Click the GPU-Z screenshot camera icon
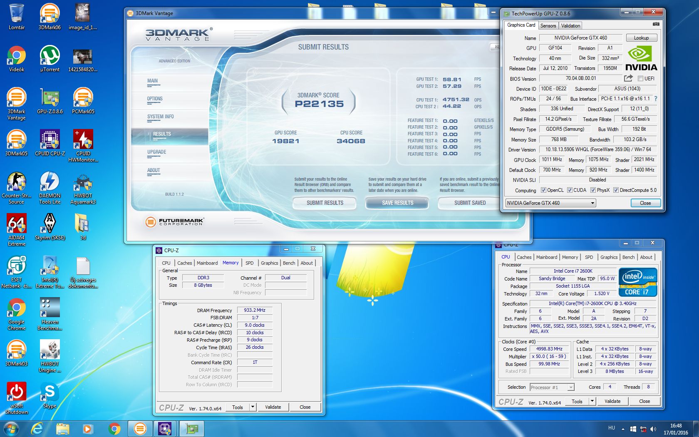Screen dimensions: 699x437 coord(656,25)
